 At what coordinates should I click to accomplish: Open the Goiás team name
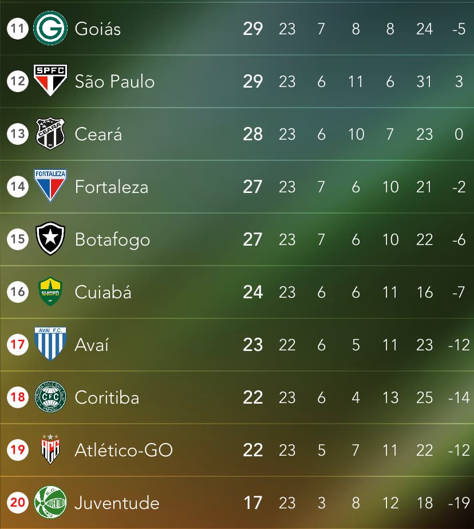tap(97, 29)
